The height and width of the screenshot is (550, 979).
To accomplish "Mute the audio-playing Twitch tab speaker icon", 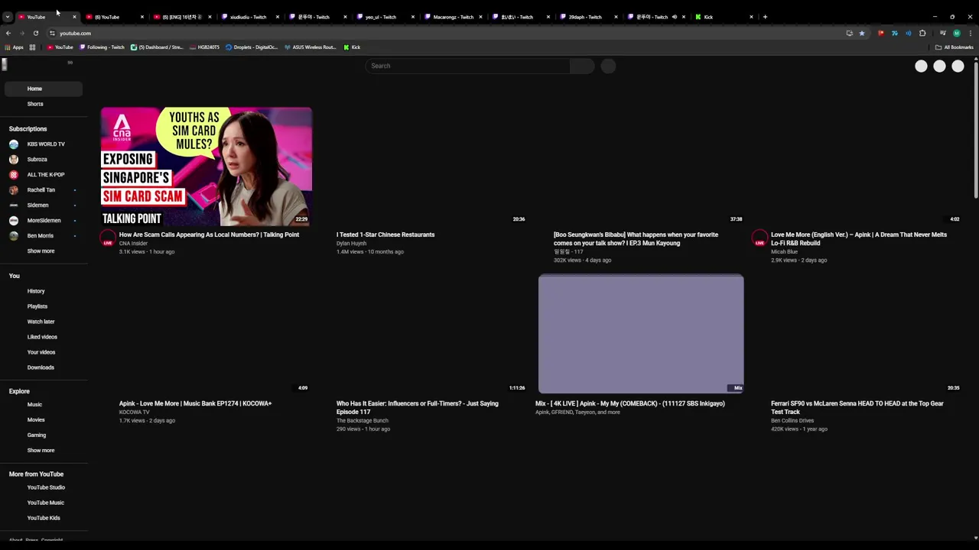I will (674, 17).
